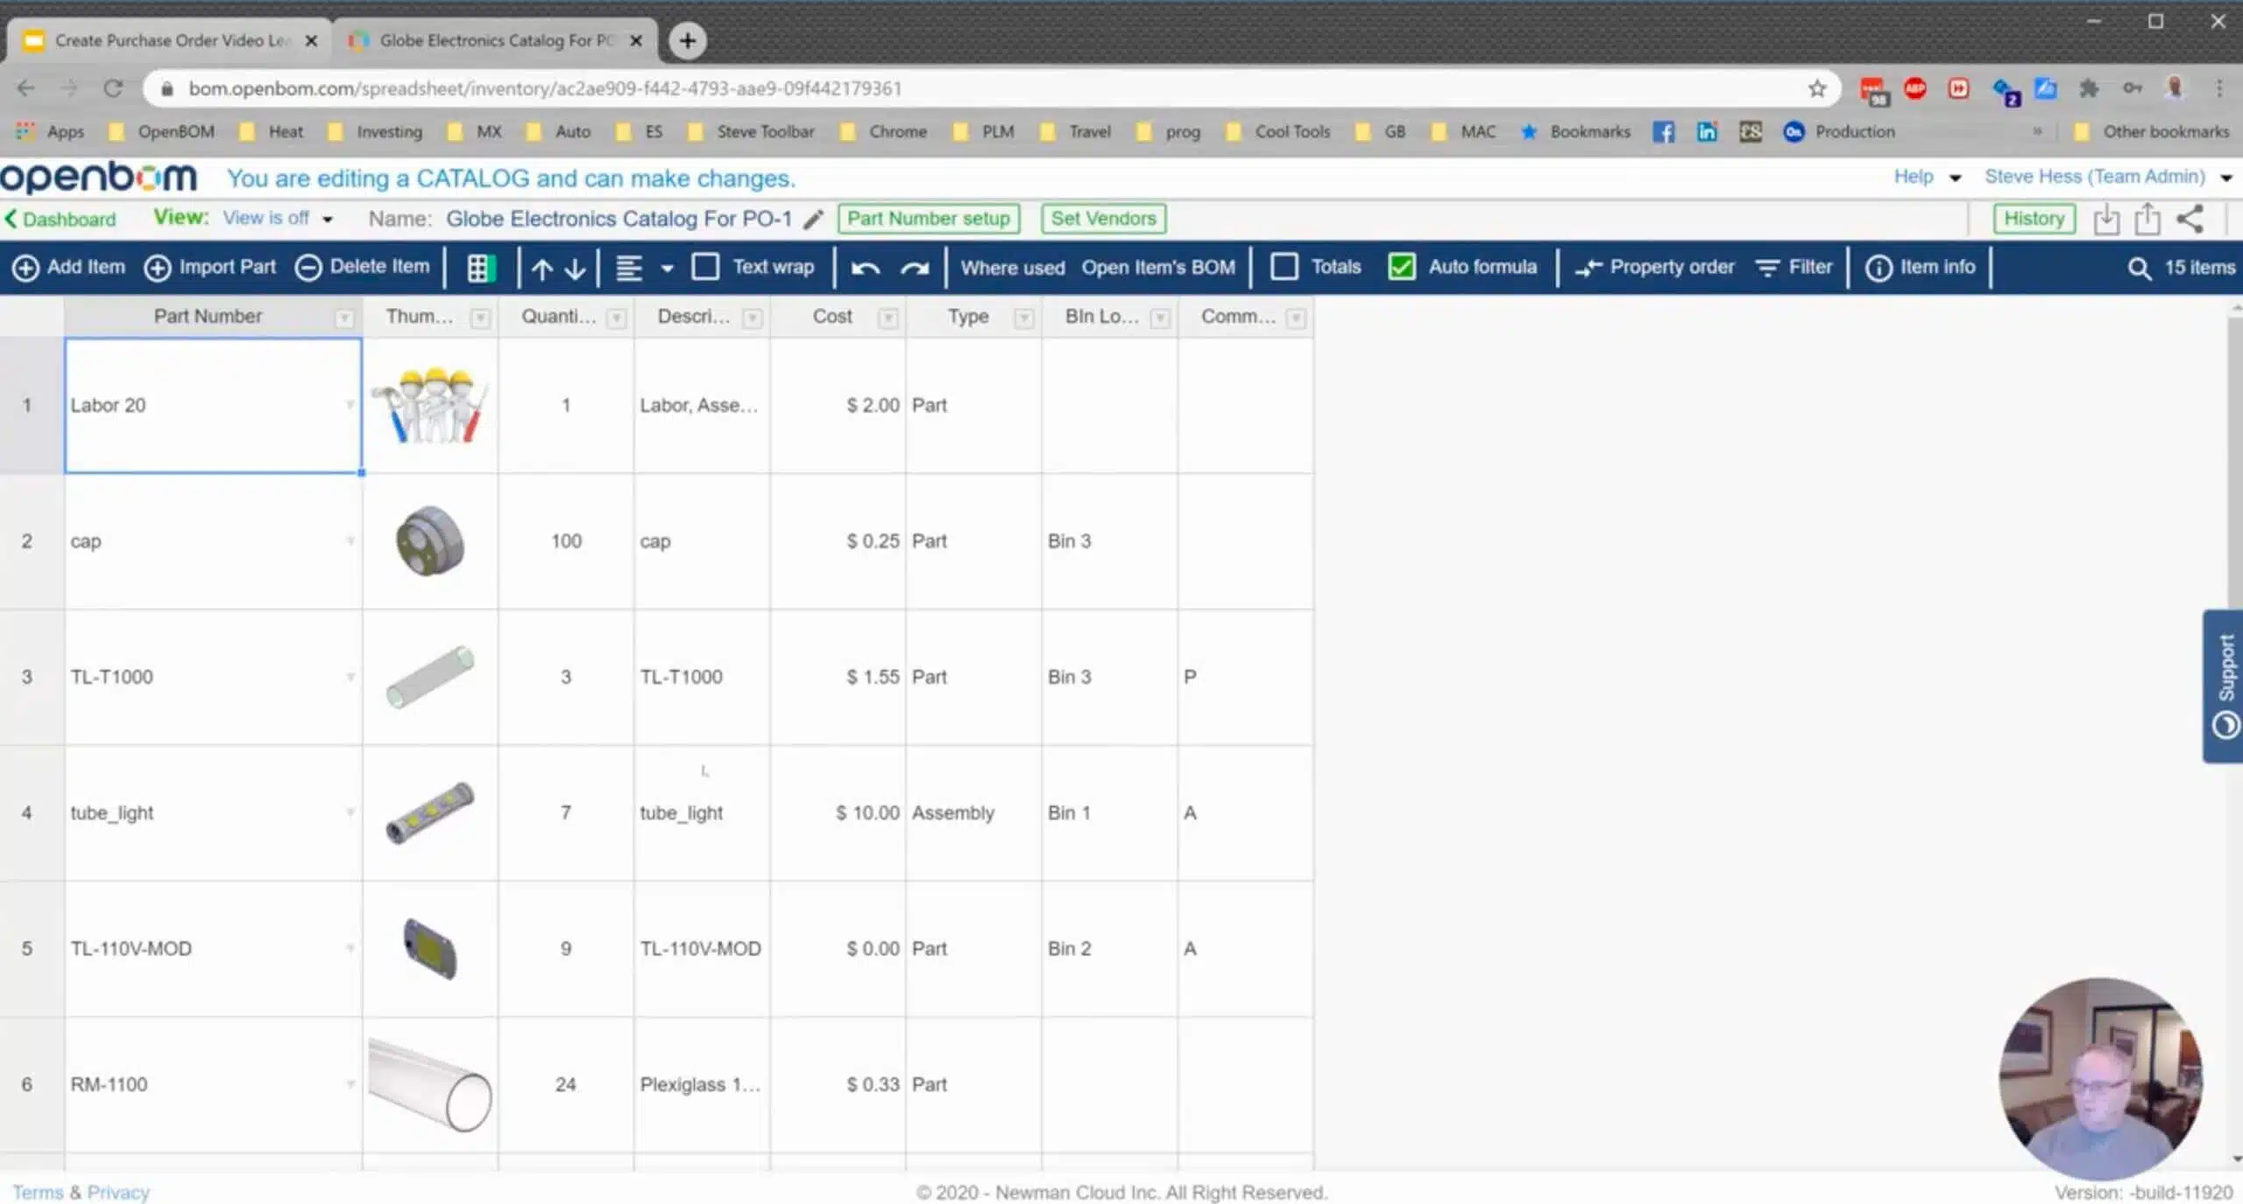Image resolution: width=2243 pixels, height=1204 pixels.
Task: Enable the Totals checkbox
Action: 1284,267
